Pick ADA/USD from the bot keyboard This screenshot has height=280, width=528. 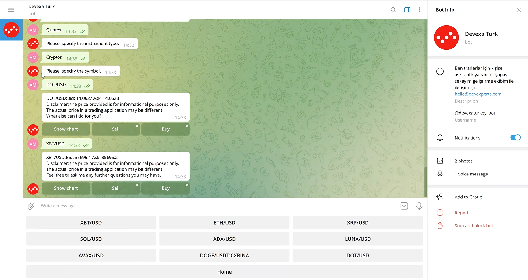click(224, 239)
